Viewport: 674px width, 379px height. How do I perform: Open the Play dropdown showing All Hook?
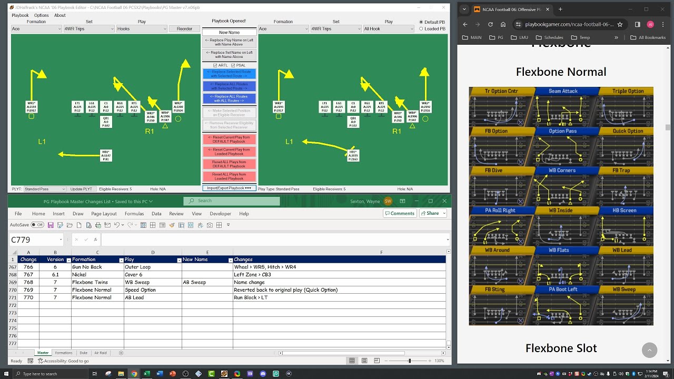(389, 29)
